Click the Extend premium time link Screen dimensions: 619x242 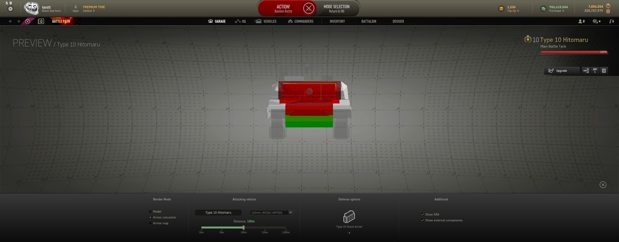[x=89, y=11]
